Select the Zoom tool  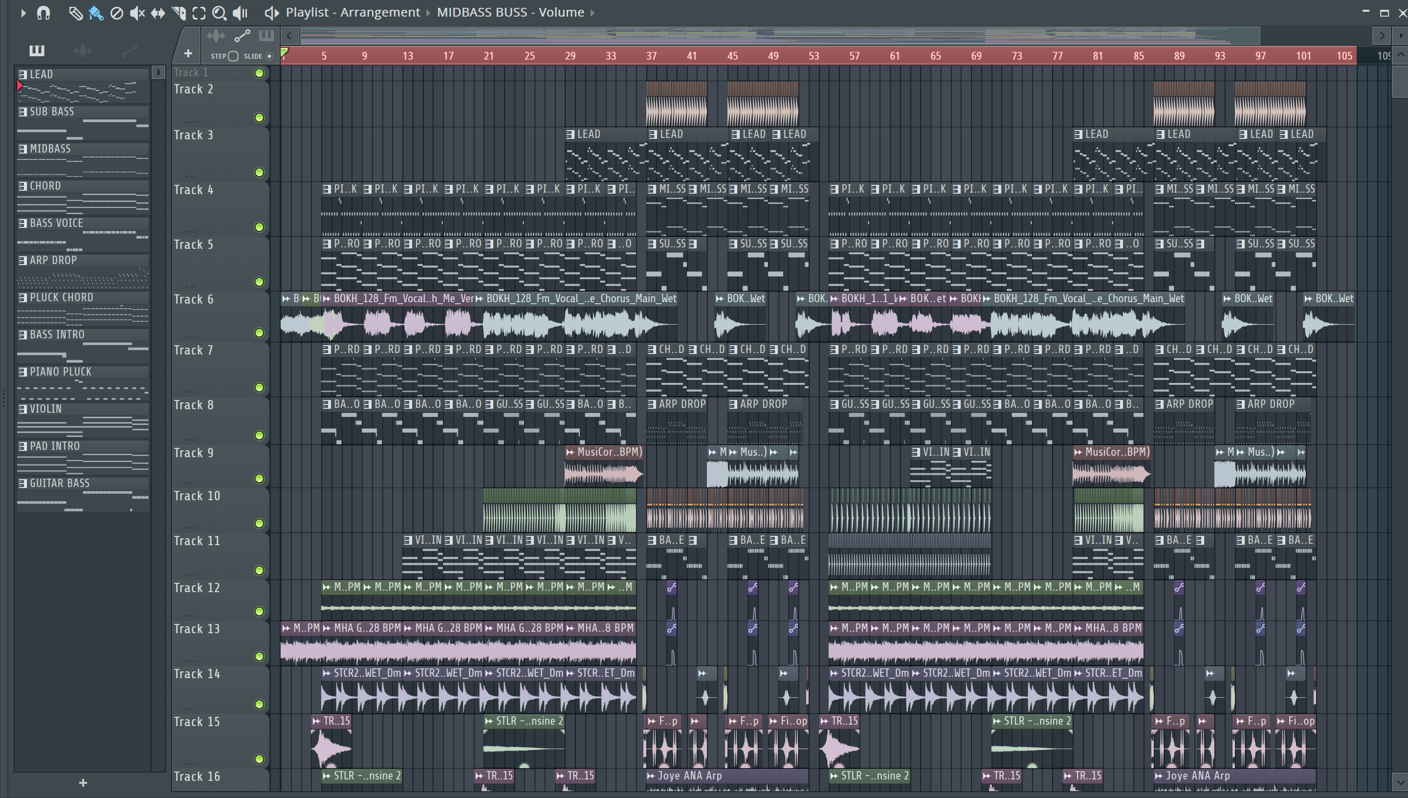pos(219,13)
